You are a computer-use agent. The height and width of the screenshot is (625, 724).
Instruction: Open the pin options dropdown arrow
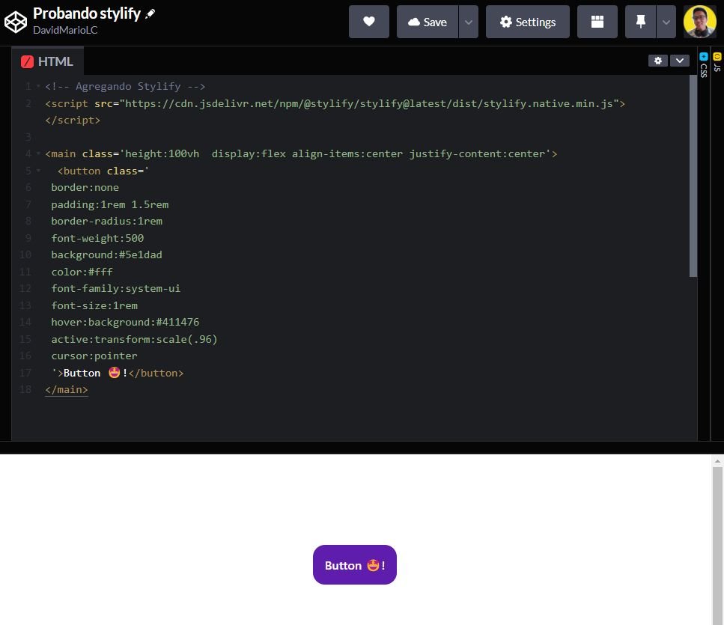666,22
